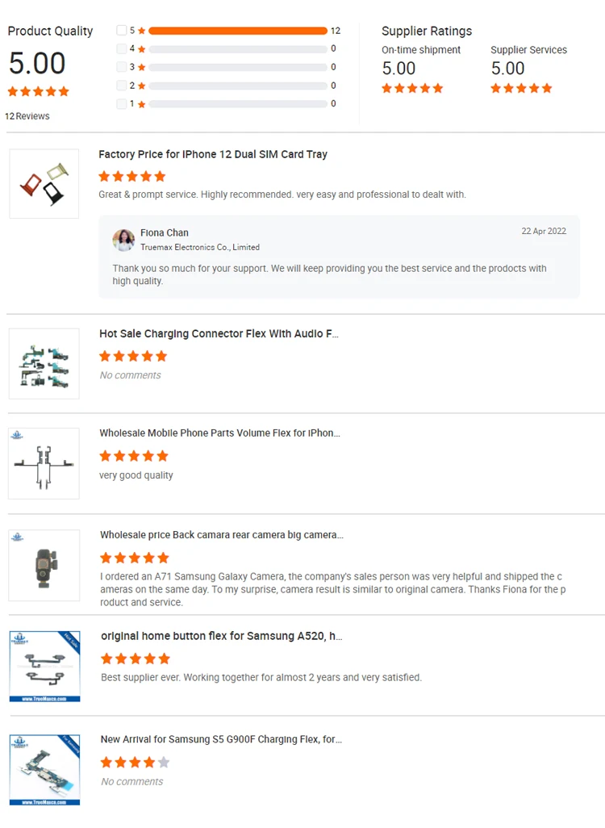Click Fiona Chan's avatar icon

click(123, 240)
